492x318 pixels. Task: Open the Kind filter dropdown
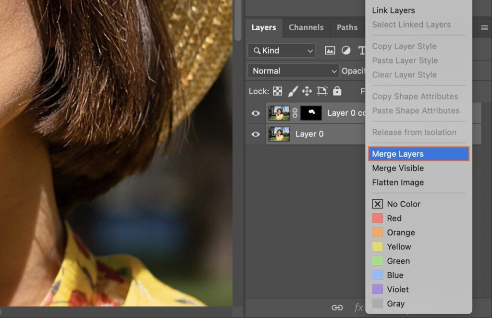281,50
